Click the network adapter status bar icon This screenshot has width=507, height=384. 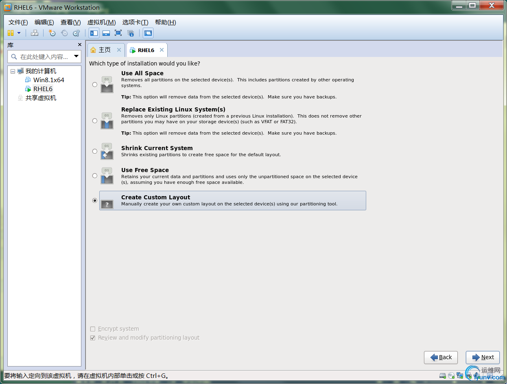pos(460,375)
